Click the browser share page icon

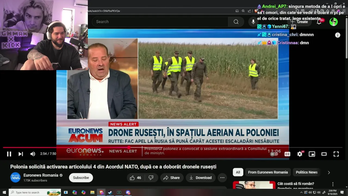(249, 11)
